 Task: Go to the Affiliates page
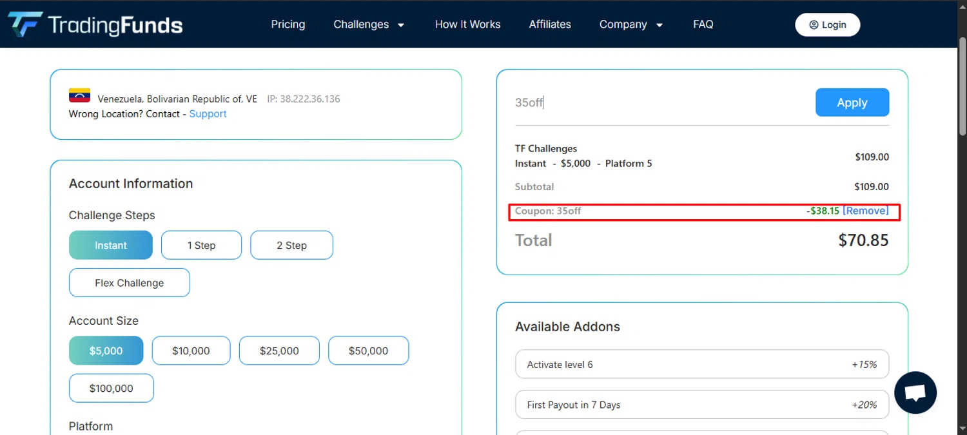550,24
